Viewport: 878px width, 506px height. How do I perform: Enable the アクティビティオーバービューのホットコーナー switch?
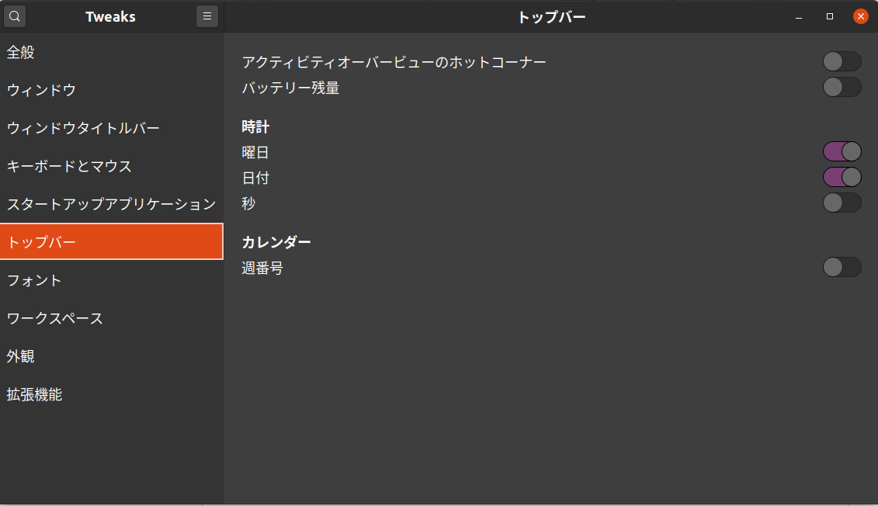tap(842, 61)
